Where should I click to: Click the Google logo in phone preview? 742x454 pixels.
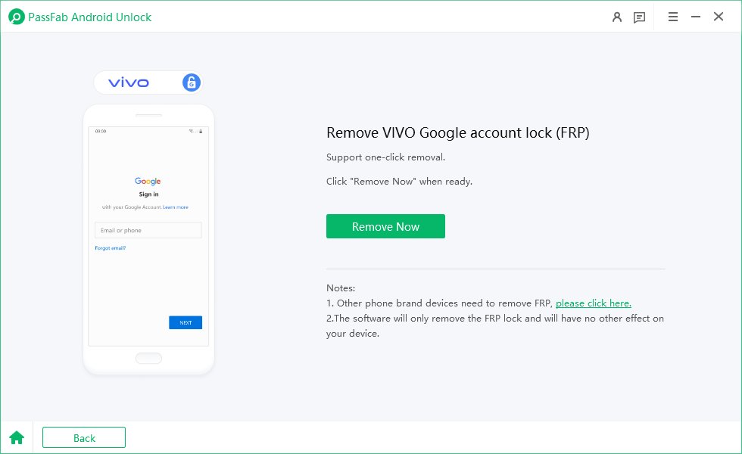point(148,181)
